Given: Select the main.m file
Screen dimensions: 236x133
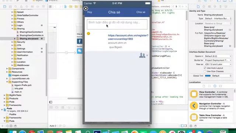Looking at the screenshot, I should [18, 92].
